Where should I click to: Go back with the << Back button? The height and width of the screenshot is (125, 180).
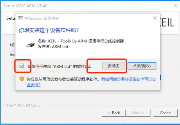pos(114,113)
